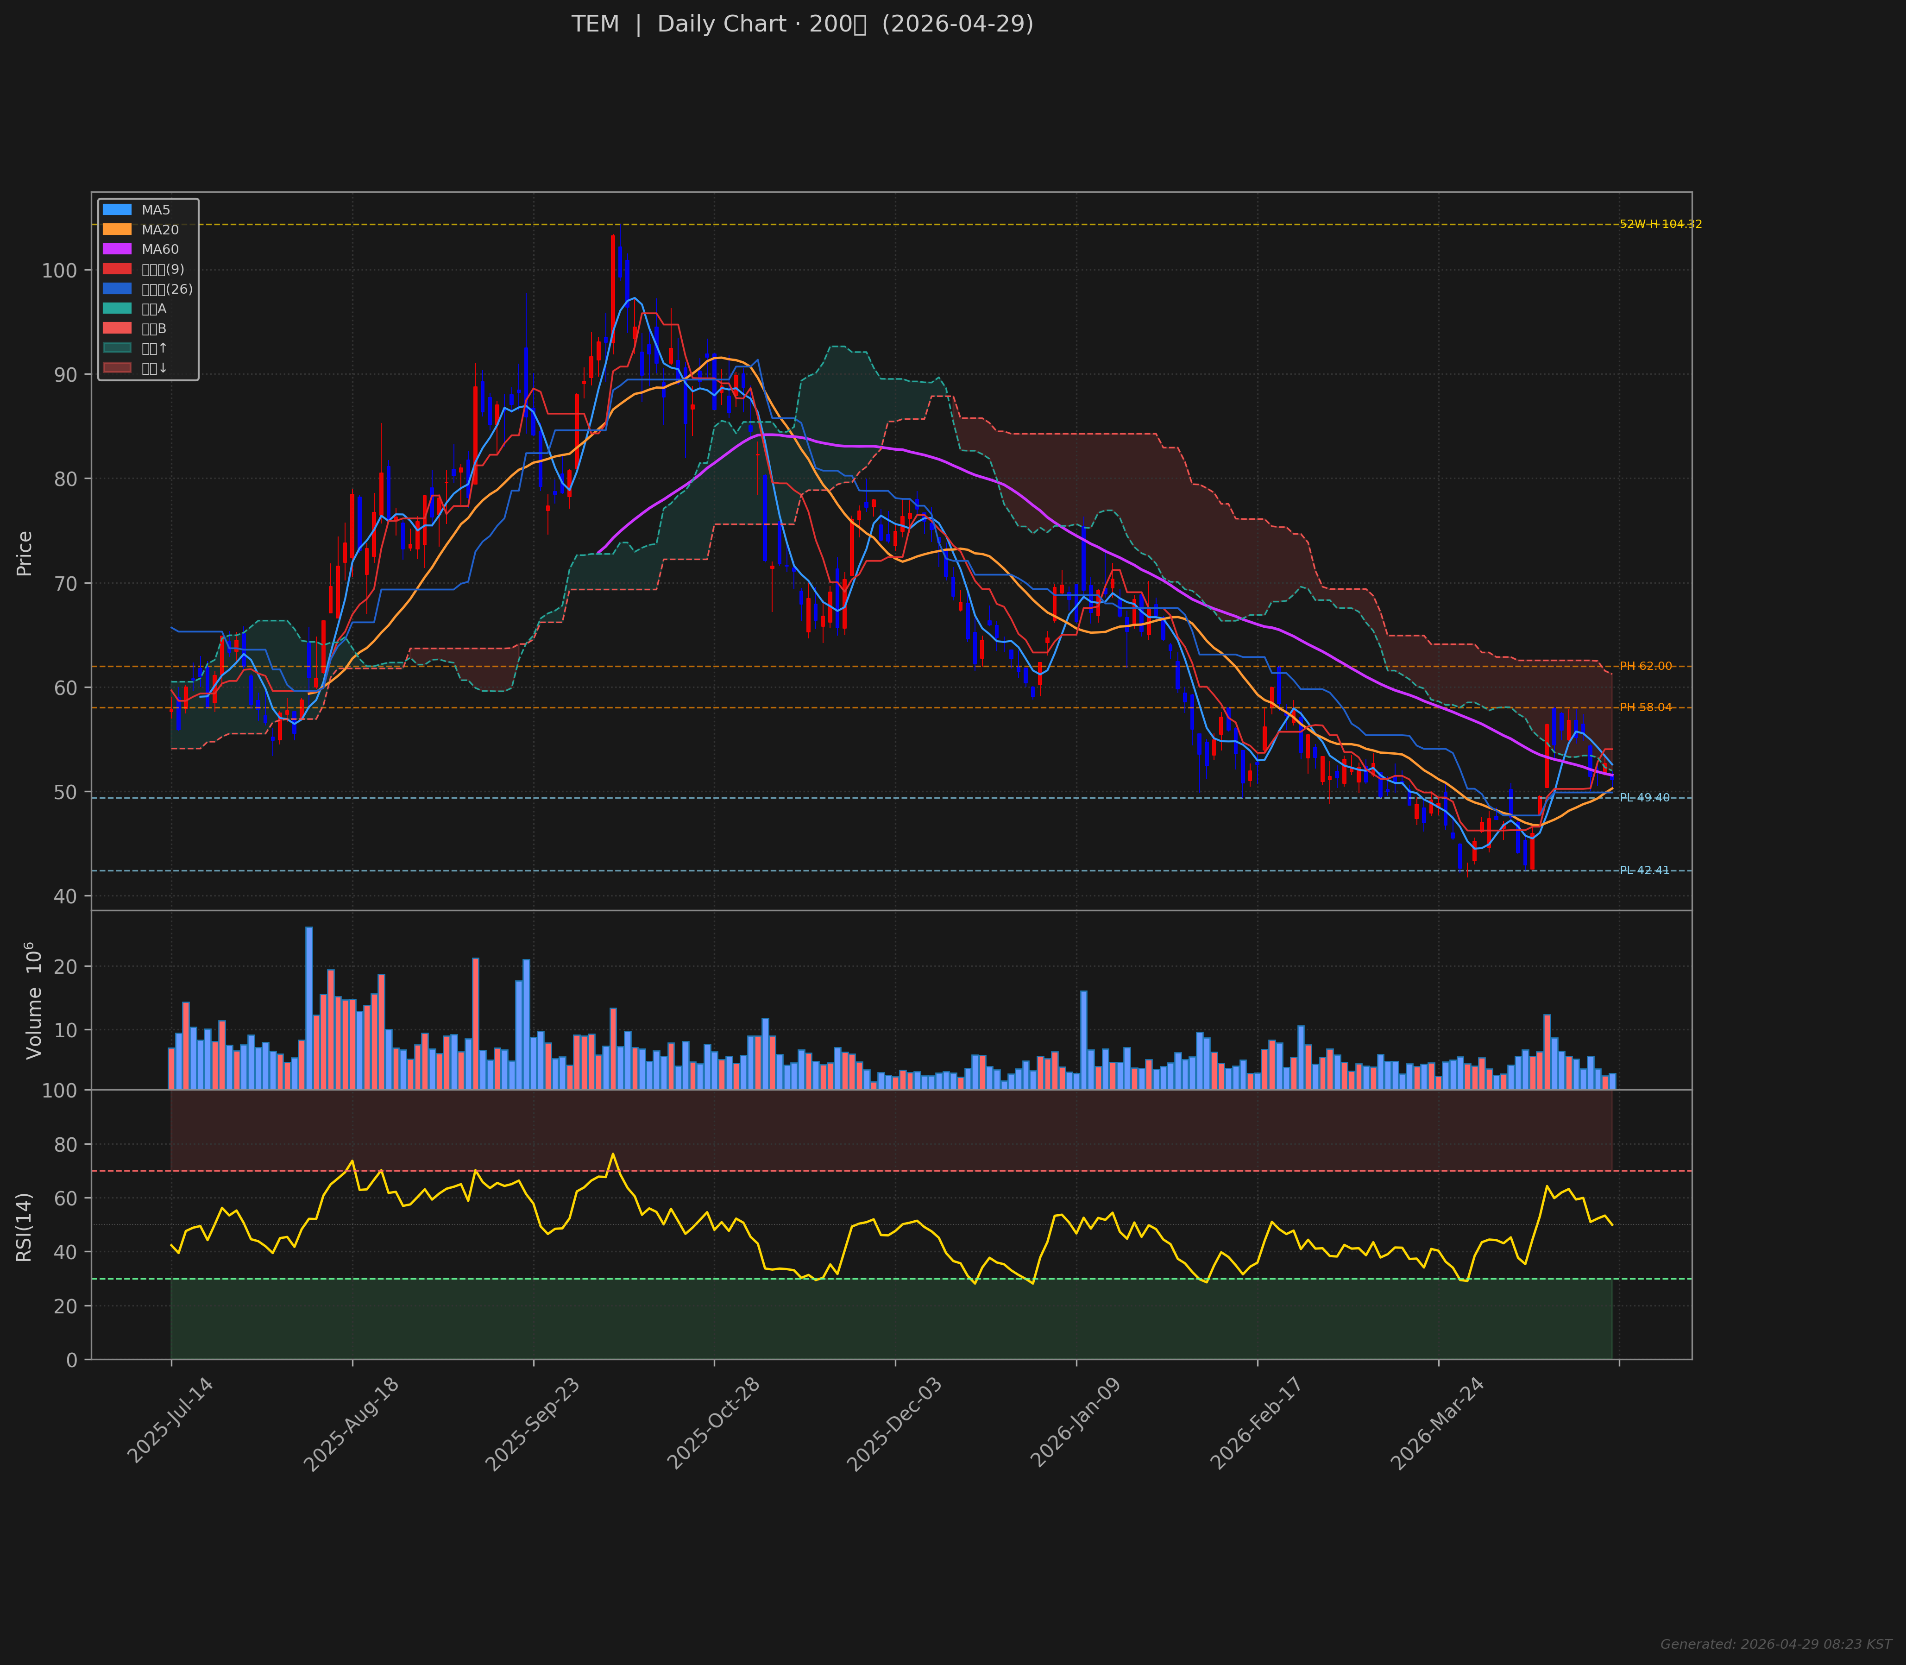Click the TEM Daily Chart title
This screenshot has width=1906, height=1665.
click(803, 24)
